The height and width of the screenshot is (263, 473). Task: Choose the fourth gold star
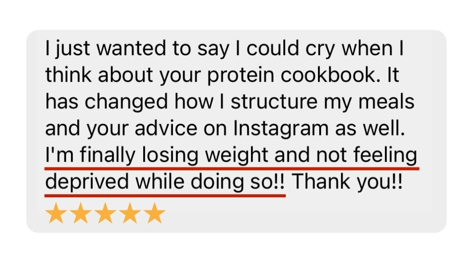click(x=130, y=213)
